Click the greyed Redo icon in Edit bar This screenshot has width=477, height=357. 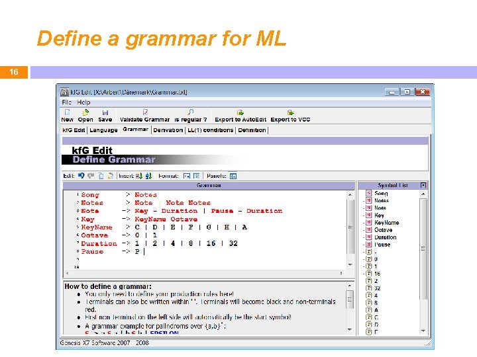click(91, 175)
